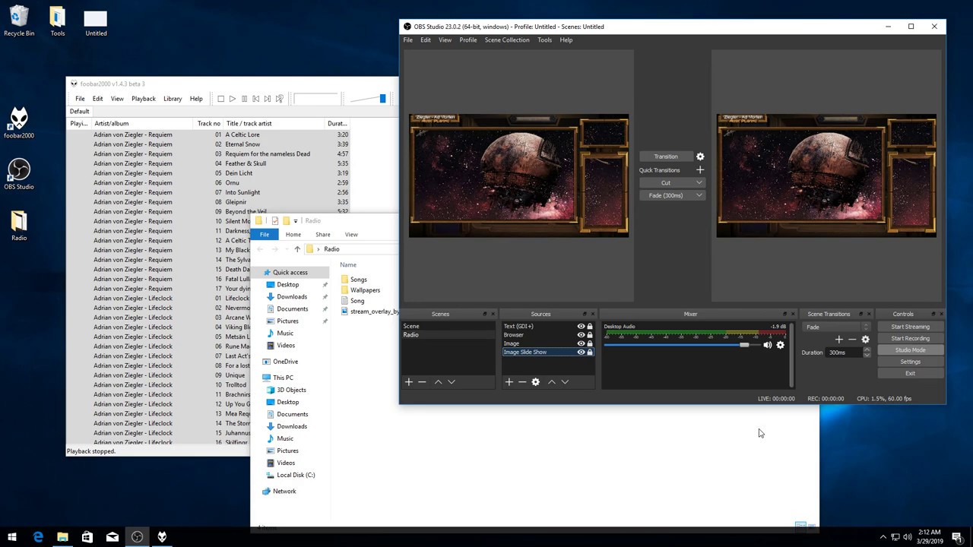Toggle visibility of Image Slide Show source
This screenshot has width=973, height=547.
click(x=581, y=352)
